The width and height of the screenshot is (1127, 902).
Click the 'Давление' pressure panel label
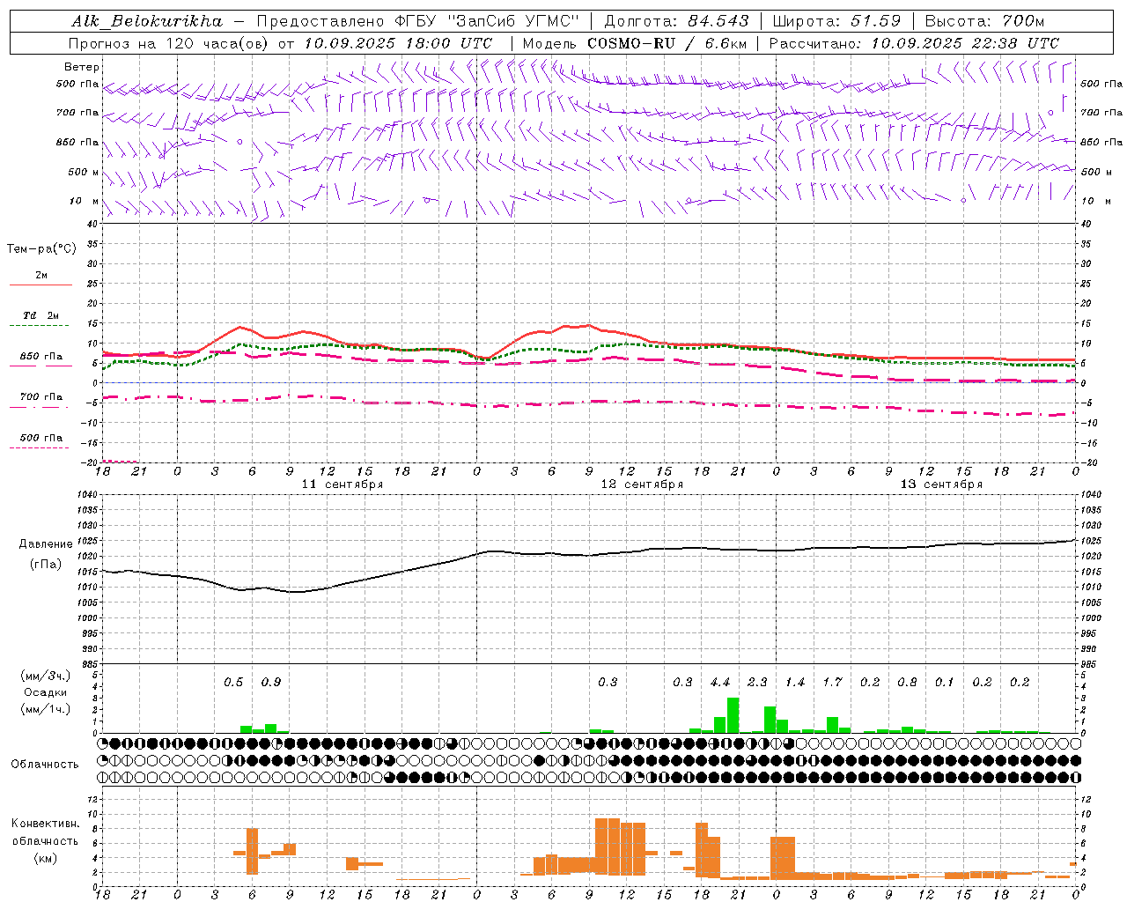click(x=46, y=544)
